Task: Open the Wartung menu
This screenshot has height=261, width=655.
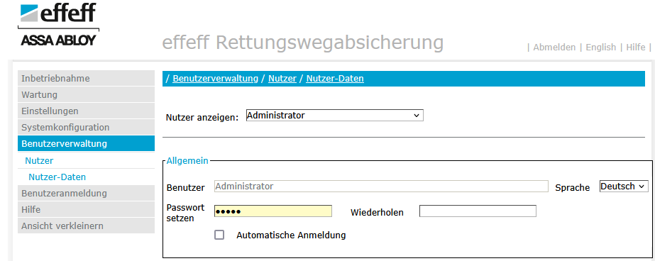Action: [x=86, y=95]
